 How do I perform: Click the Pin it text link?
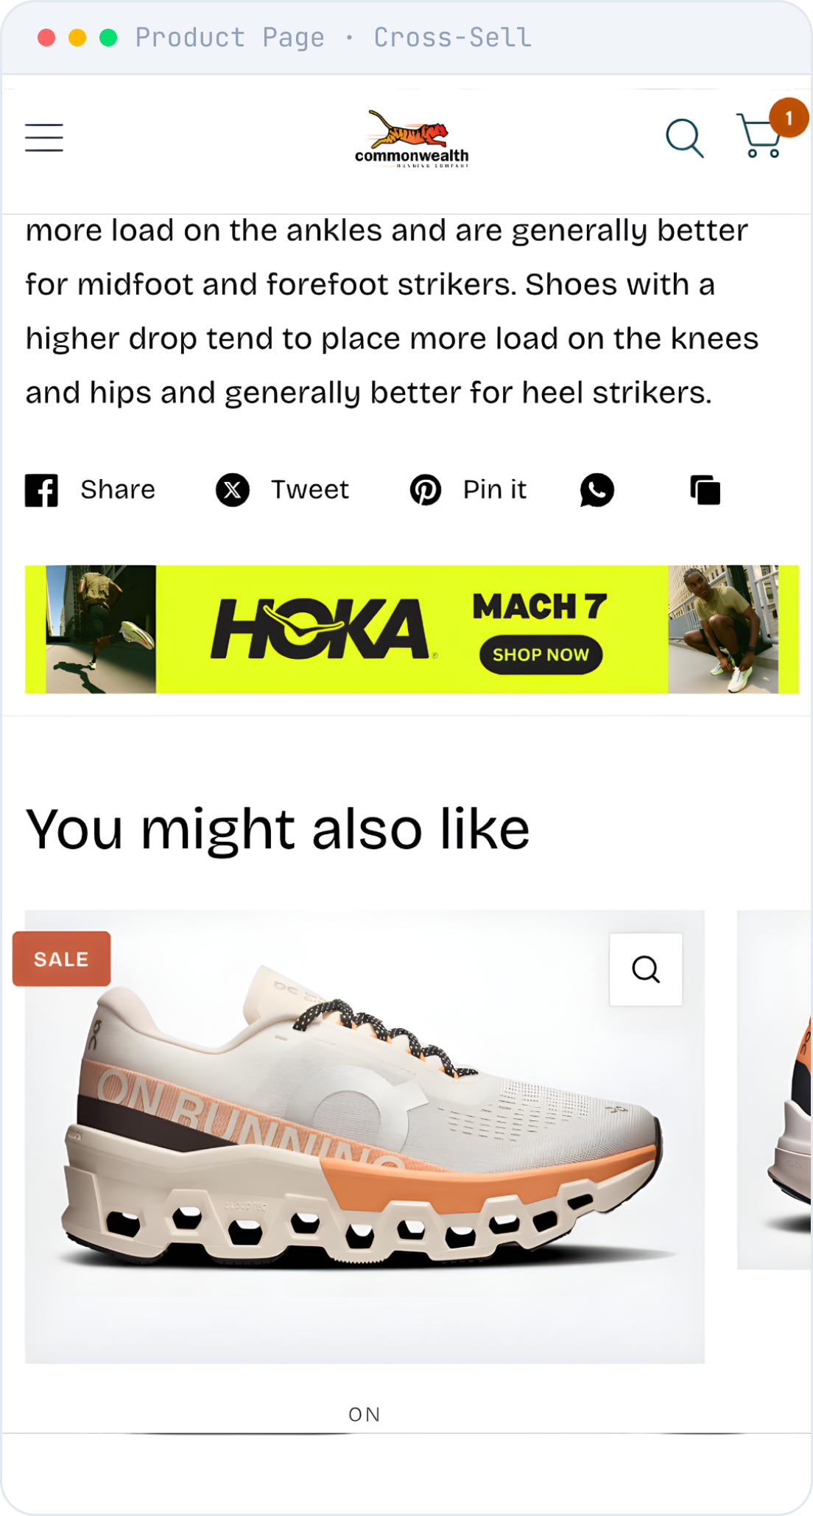click(x=495, y=490)
